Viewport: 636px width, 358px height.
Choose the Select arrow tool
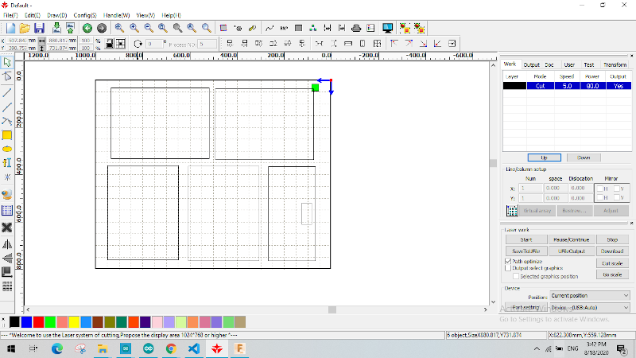tap(7, 63)
